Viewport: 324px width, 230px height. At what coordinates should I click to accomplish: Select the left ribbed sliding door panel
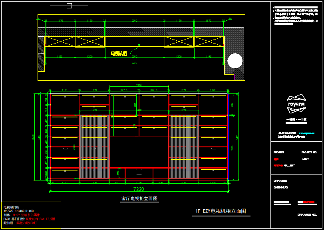coord(94,147)
